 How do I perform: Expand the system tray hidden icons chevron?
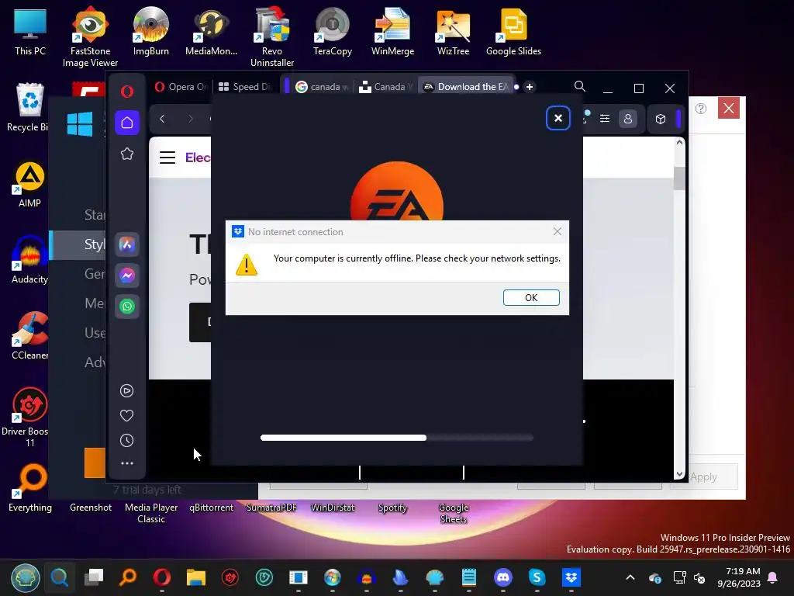point(630,577)
